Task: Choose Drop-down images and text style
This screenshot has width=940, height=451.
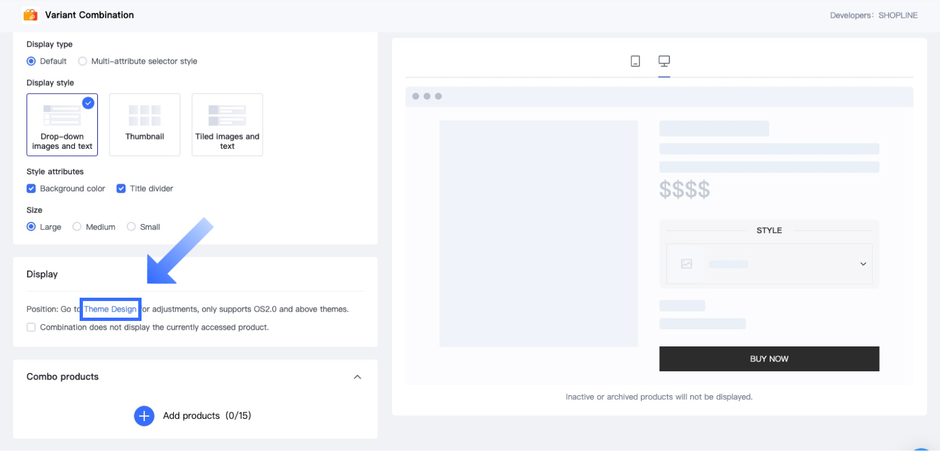Action: pyautogui.click(x=62, y=125)
